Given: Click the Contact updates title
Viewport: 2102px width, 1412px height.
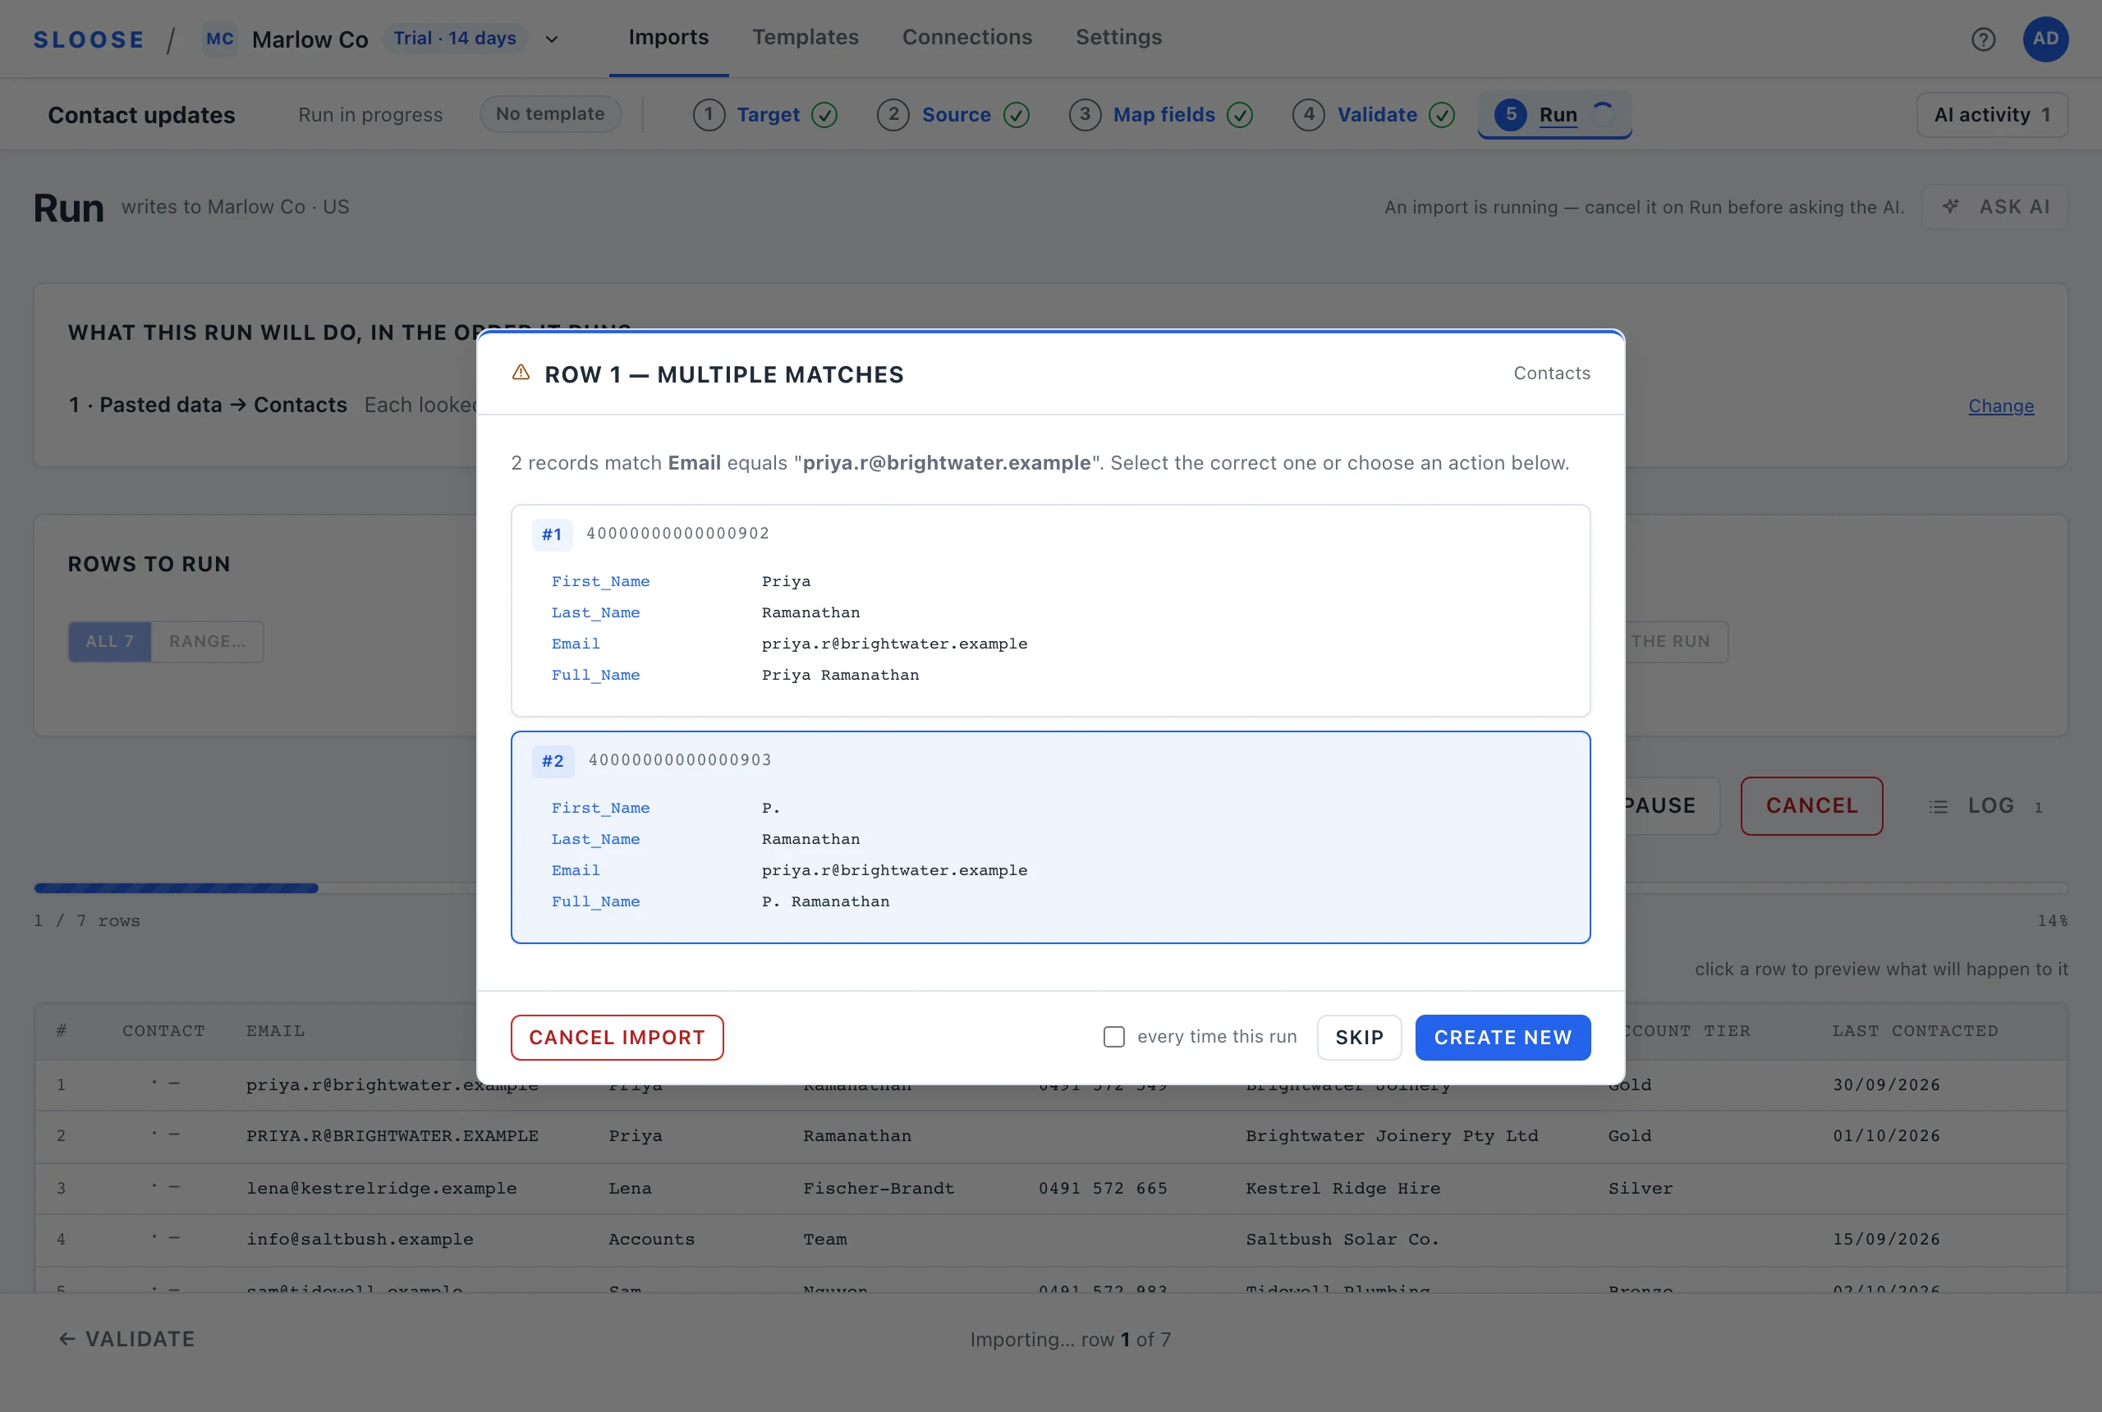Looking at the screenshot, I should pos(141,115).
